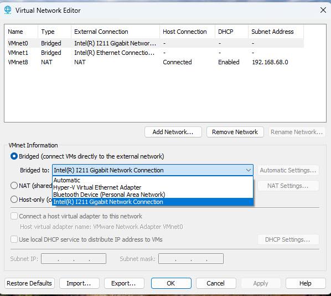Click Restore Defaults button
This screenshot has width=331, height=296.
[x=29, y=283]
